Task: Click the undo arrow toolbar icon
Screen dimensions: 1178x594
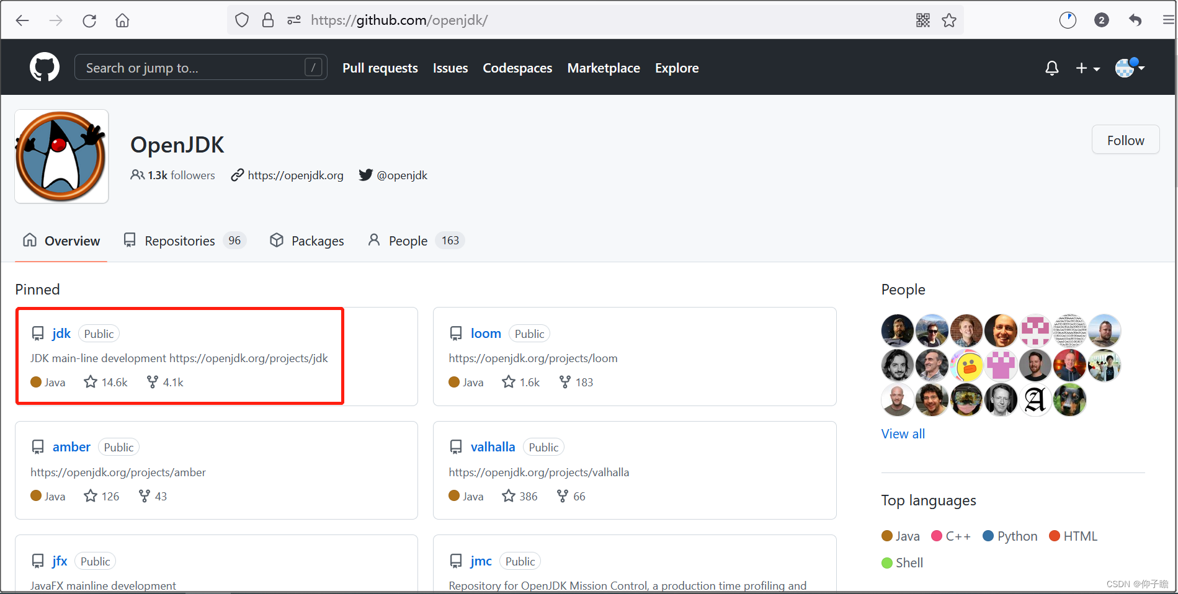Action: [1135, 20]
